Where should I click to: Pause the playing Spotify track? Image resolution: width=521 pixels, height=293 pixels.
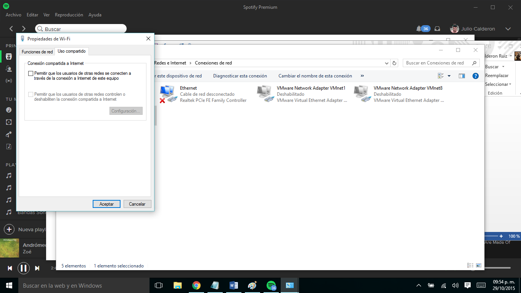[x=23, y=268]
